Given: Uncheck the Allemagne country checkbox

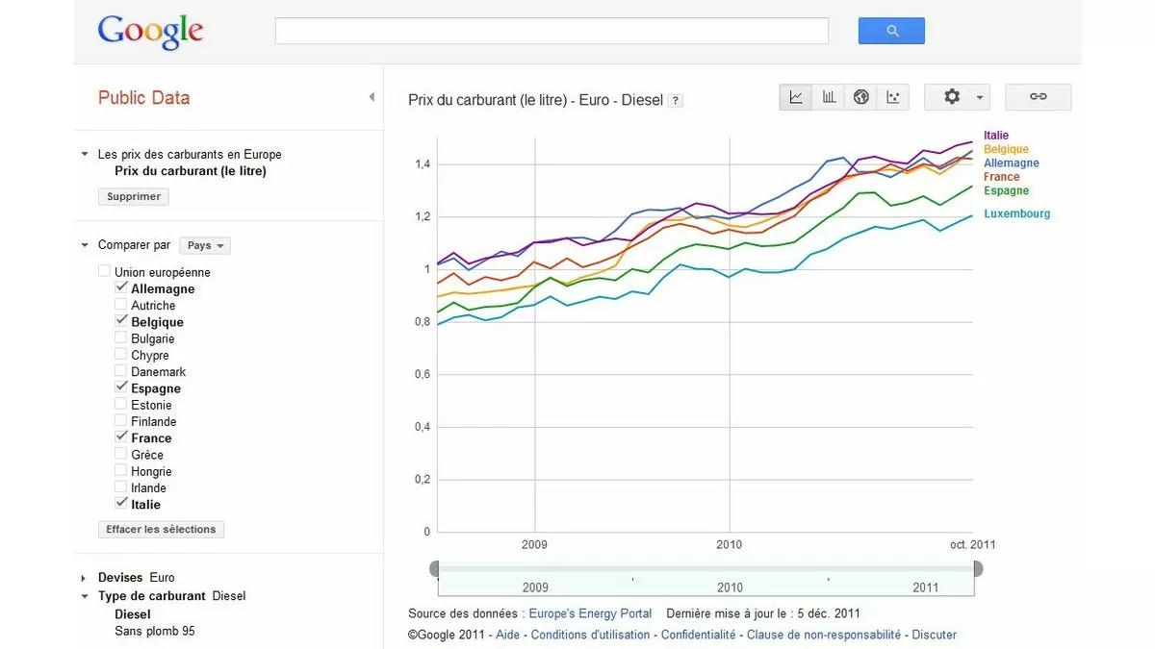Looking at the screenshot, I should [122, 286].
